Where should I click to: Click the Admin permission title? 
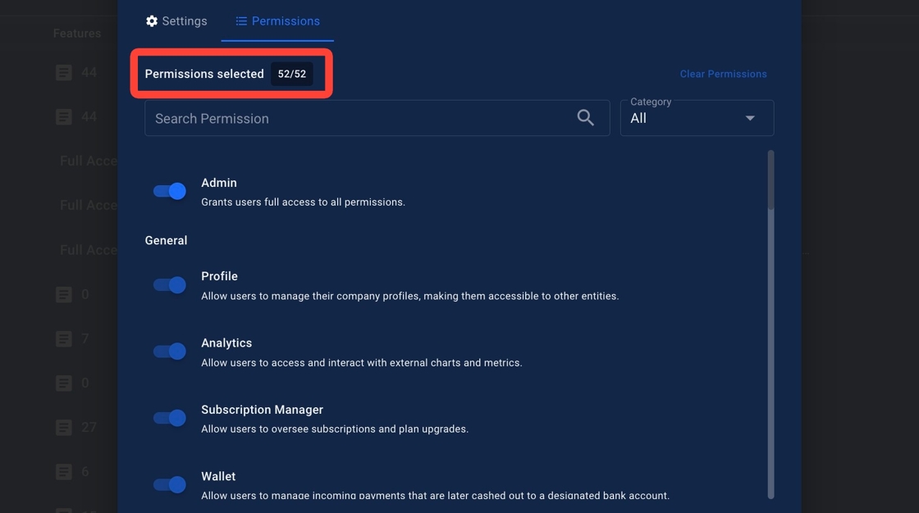[218, 183]
